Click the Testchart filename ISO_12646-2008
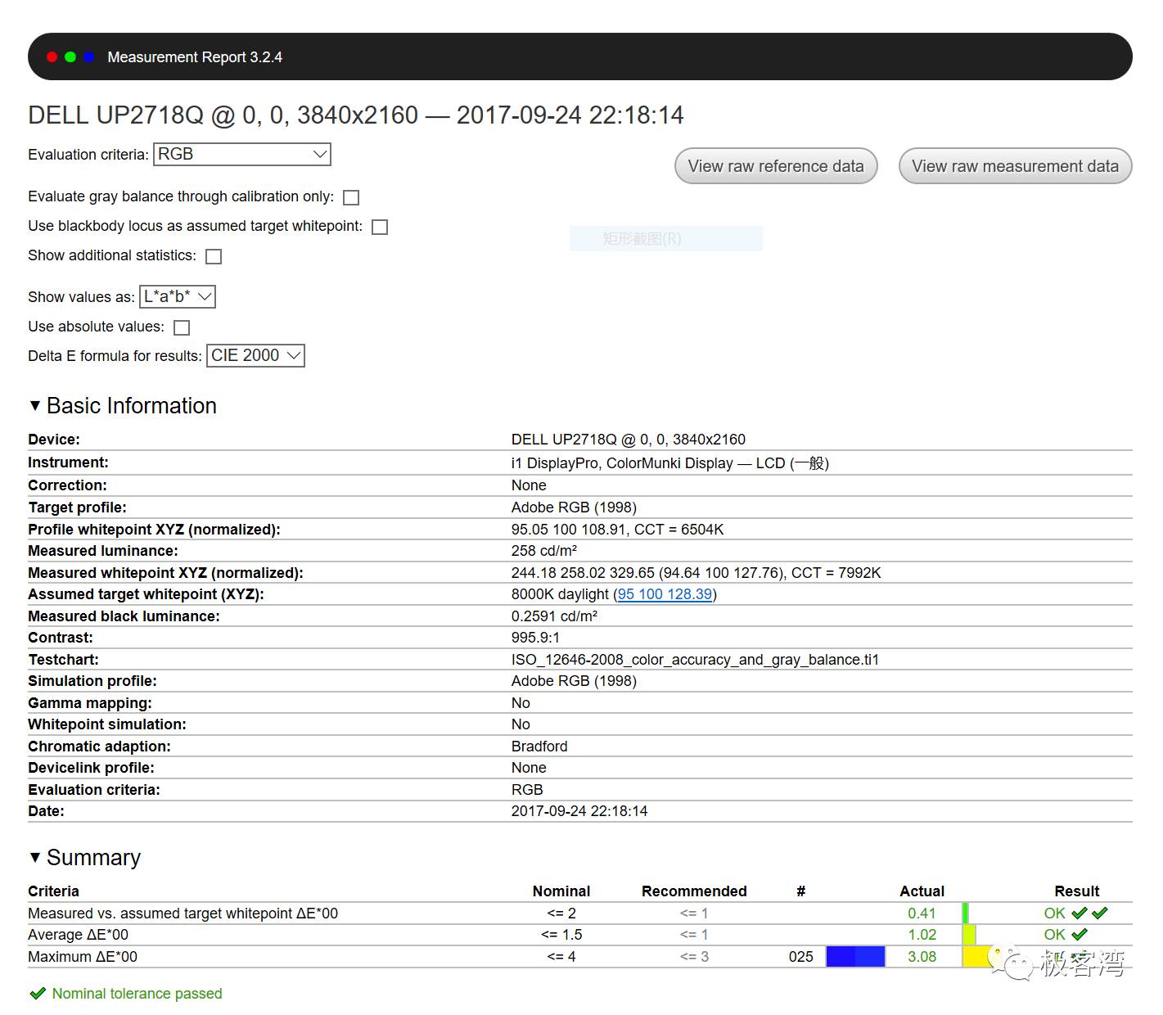1163x1015 pixels. (695, 660)
